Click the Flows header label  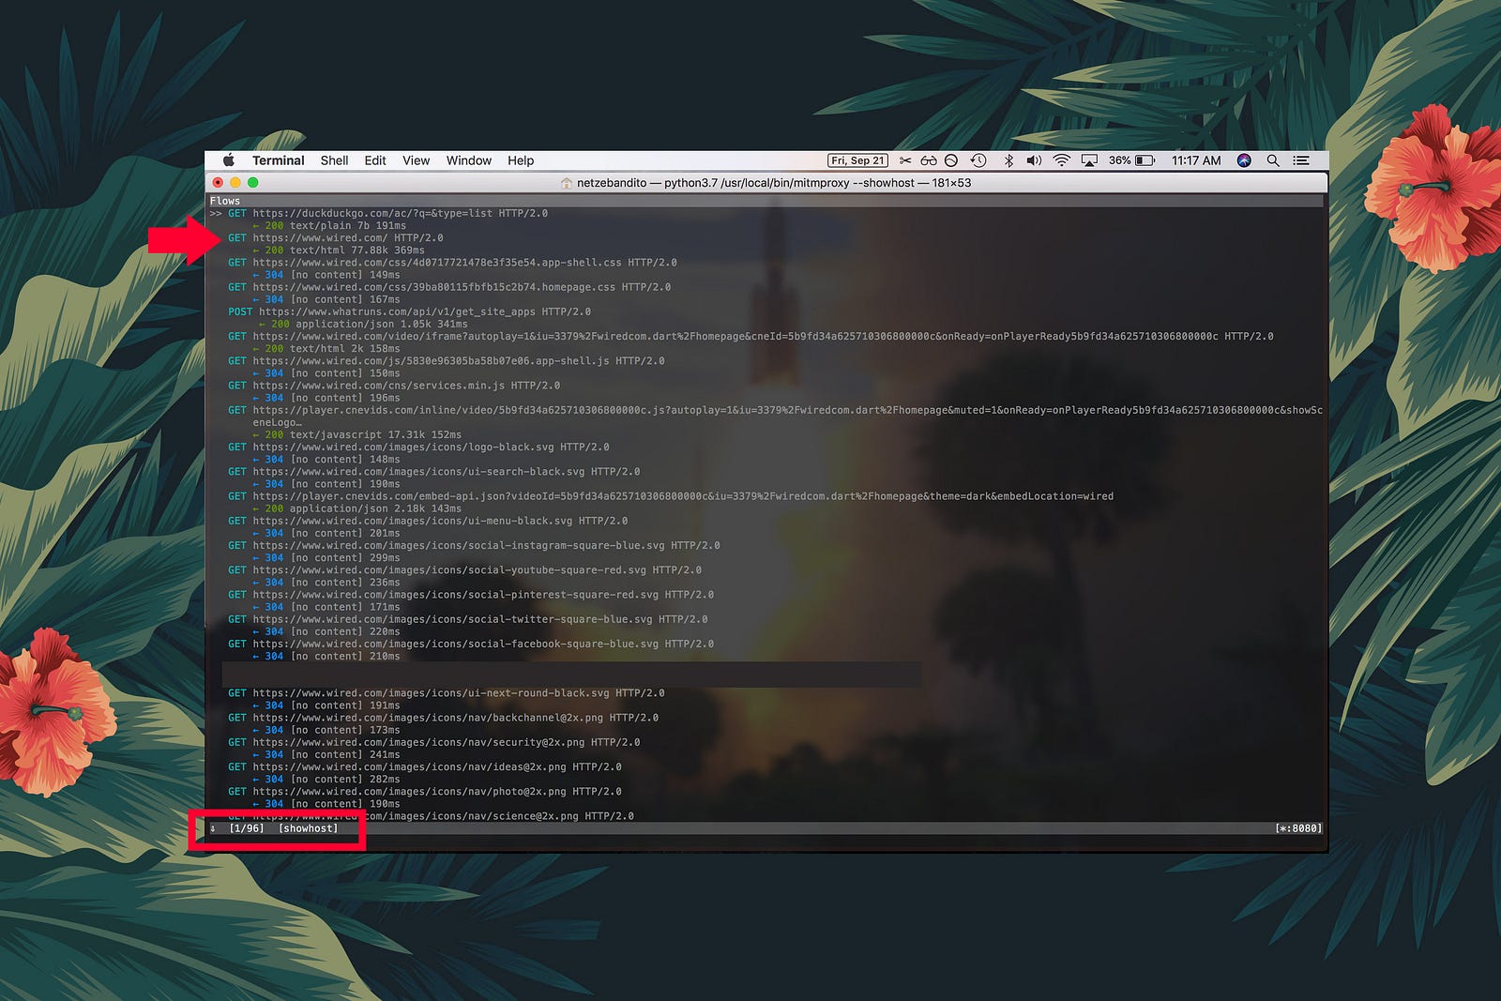(224, 201)
